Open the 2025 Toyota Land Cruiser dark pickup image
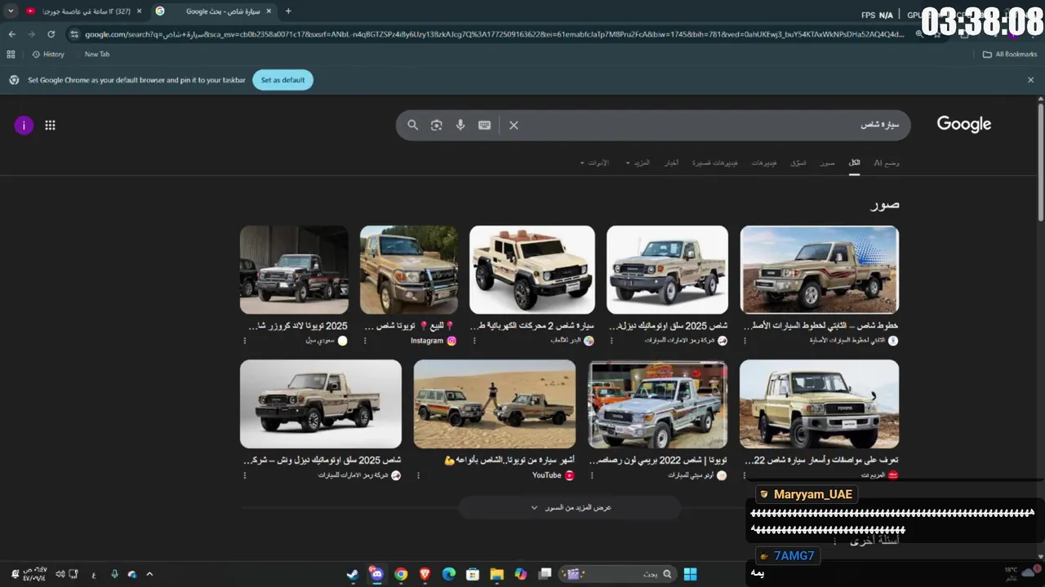Screen dimensions: 1045x587 [294, 270]
